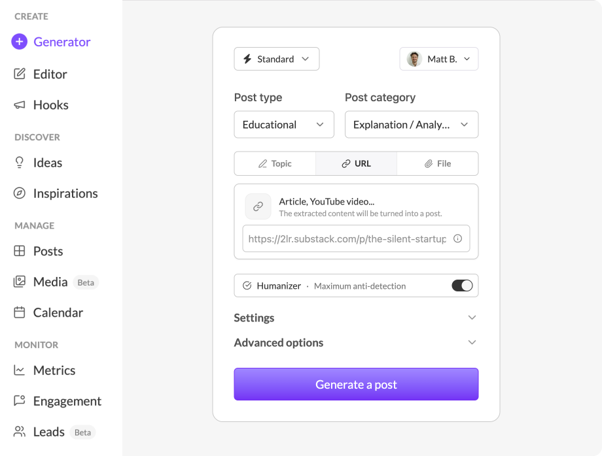The width and height of the screenshot is (602, 456).
Task: Click the substack URL input field
Action: [x=356, y=238]
